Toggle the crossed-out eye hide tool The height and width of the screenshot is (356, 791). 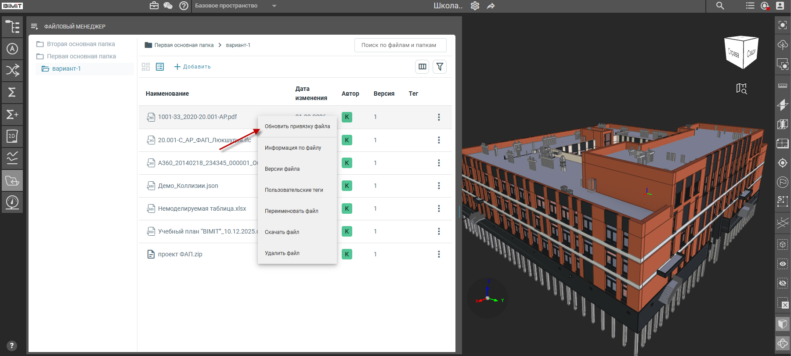(x=783, y=283)
